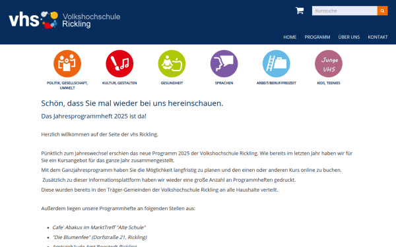The width and height of the screenshot is (396, 247).
Task: Open the blue Arbeit/Beruf/Freizeit icon
Action: 277,63
